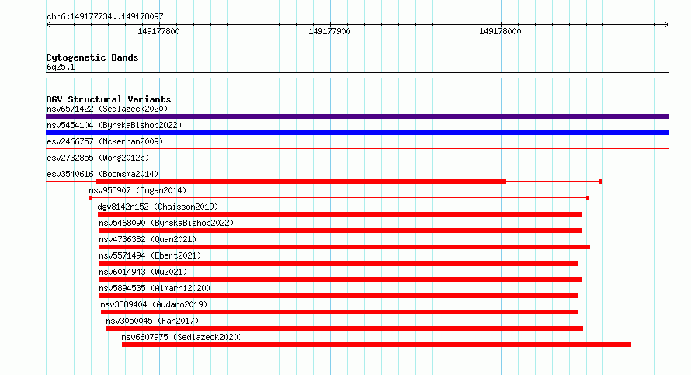Viewport: 691px width, 375px height.
Task: Click the esv3540616 (Boomsma2014) label
Action: (x=102, y=174)
